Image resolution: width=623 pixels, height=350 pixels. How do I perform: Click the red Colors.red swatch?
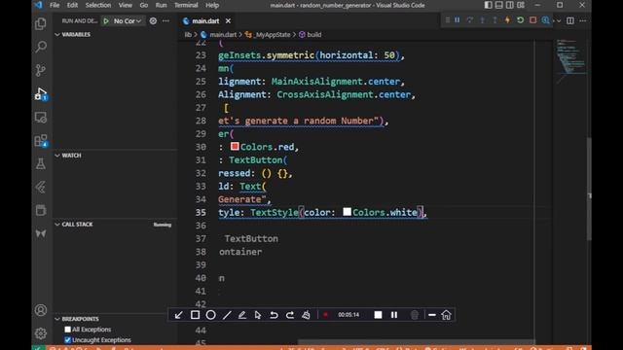(235, 147)
